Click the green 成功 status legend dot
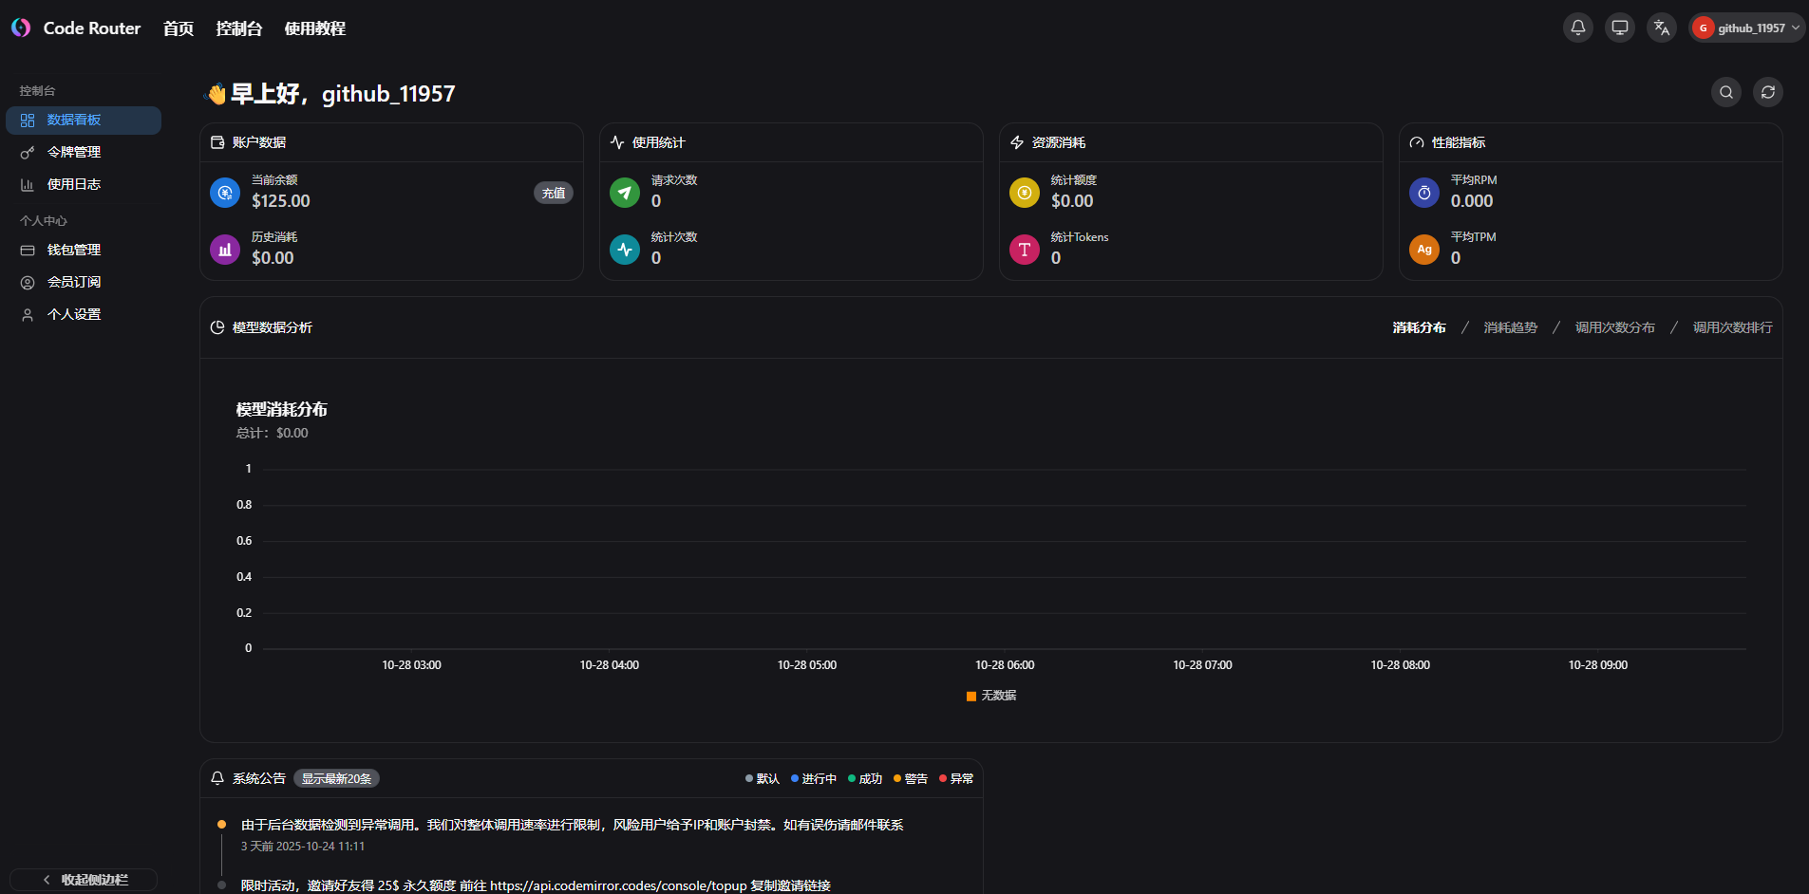The height and width of the screenshot is (894, 1809). pos(852,778)
